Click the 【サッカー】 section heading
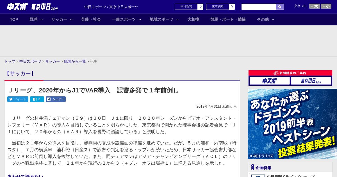 coord(20,74)
